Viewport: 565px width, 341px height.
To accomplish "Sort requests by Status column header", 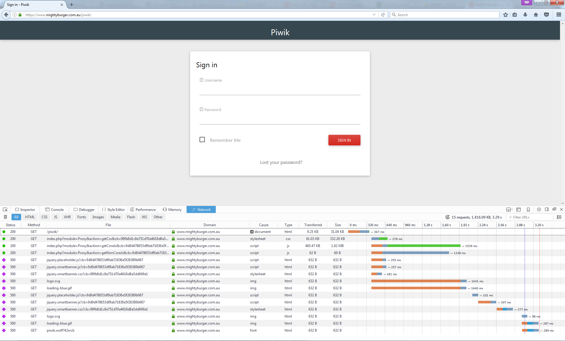I will [x=11, y=225].
